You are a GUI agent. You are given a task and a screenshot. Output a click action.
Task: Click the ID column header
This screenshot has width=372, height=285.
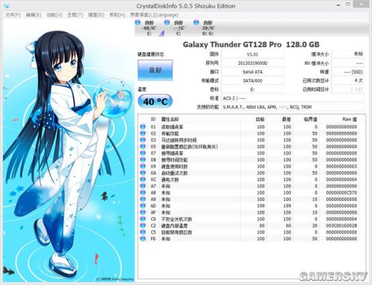[x=153, y=119]
